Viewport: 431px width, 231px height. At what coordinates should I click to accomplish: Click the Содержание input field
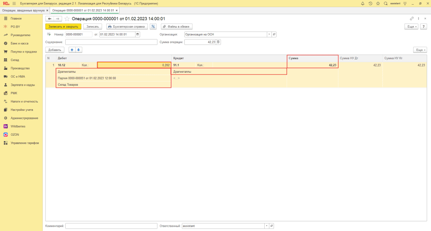111,42
